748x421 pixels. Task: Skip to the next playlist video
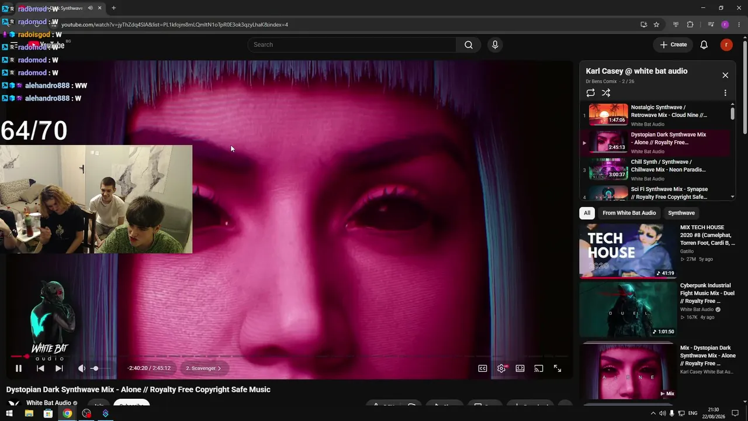point(59,368)
